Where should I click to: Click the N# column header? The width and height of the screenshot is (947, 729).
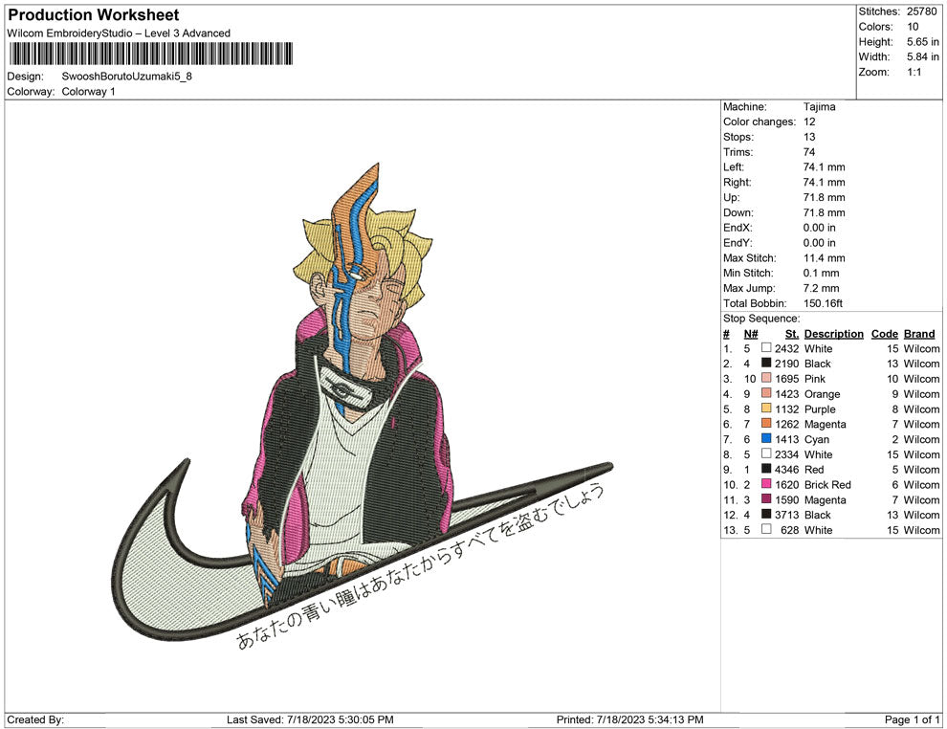[x=751, y=334]
